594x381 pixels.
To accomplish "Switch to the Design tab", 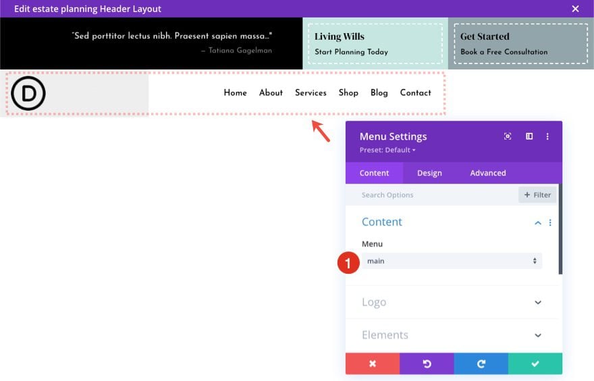I will 429,173.
